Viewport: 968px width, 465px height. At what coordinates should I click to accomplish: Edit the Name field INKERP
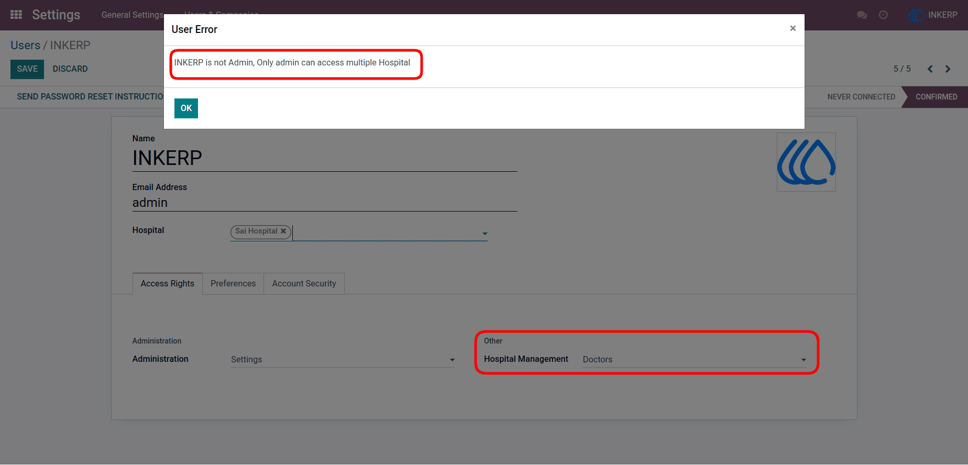click(x=325, y=158)
